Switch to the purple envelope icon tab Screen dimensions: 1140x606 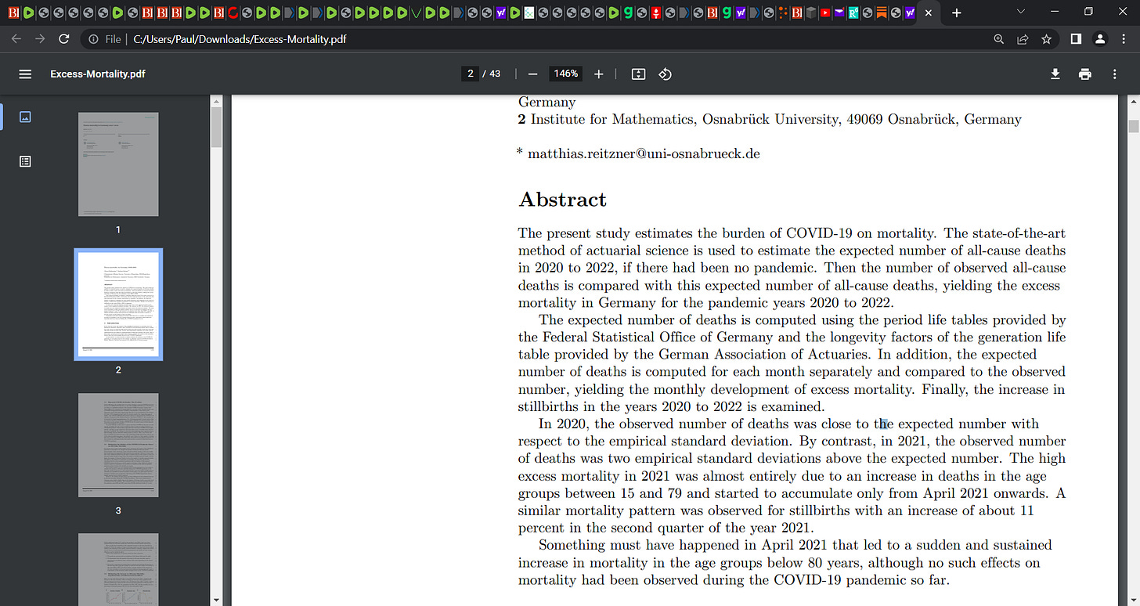coord(839,13)
